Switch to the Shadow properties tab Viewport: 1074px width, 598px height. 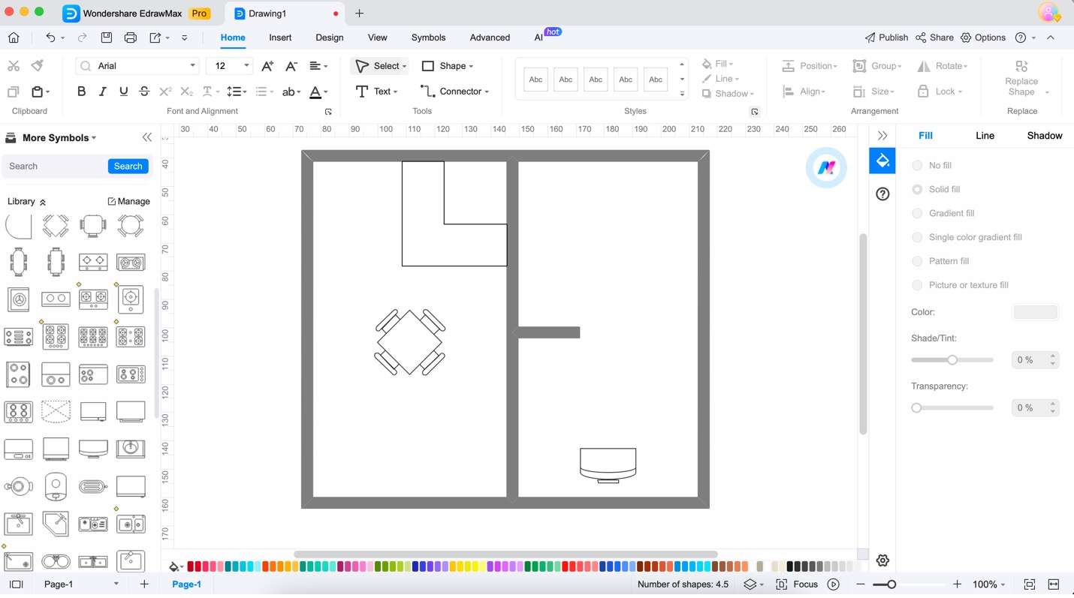(1045, 136)
